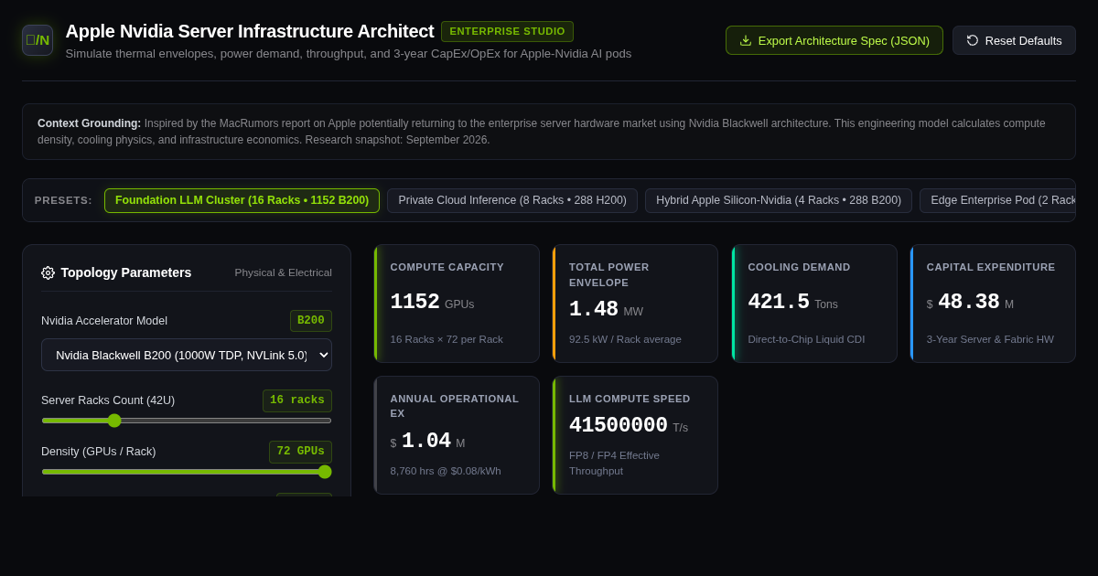
Task: Click the 1152 GPUs value
Action: tap(432, 303)
